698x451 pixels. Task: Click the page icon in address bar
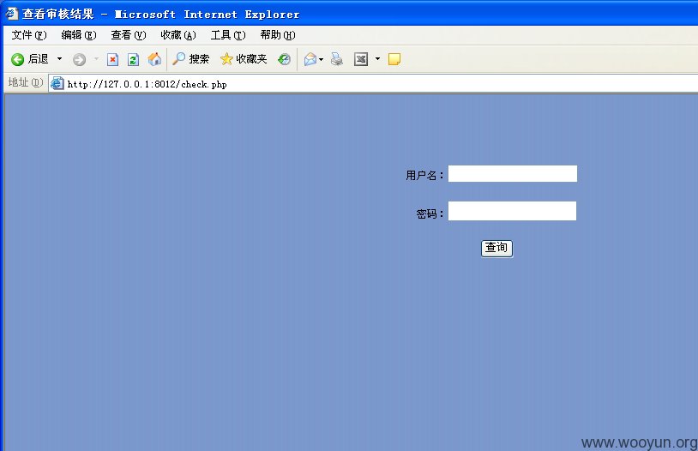click(x=57, y=84)
